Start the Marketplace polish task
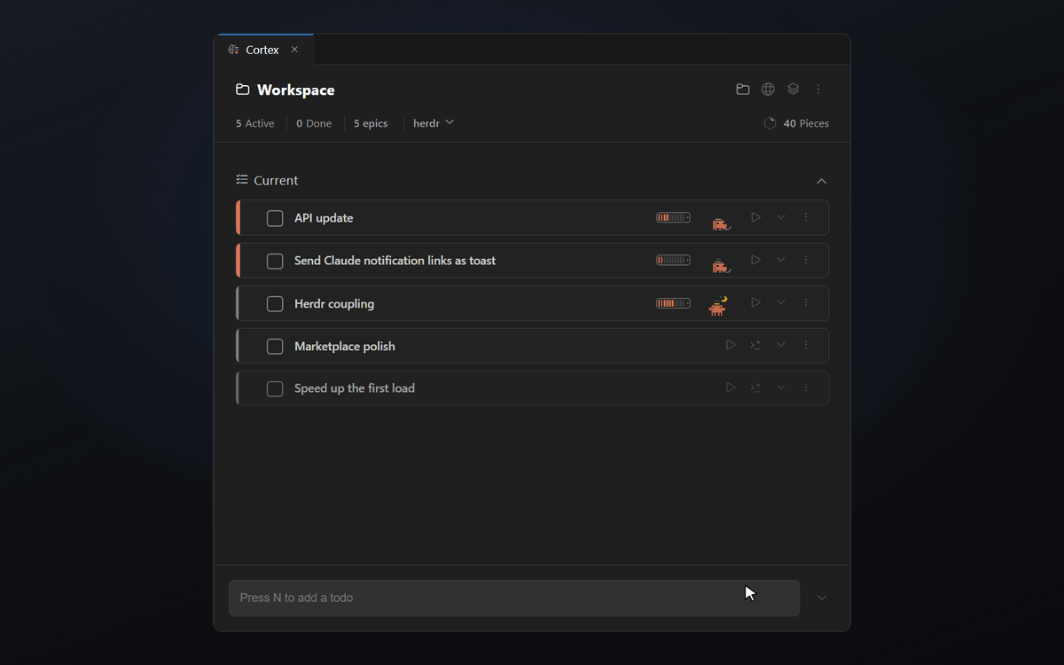The width and height of the screenshot is (1064, 665). [x=731, y=345]
